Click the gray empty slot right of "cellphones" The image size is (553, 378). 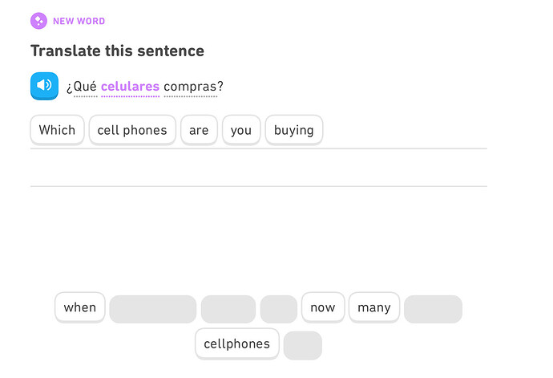click(303, 345)
